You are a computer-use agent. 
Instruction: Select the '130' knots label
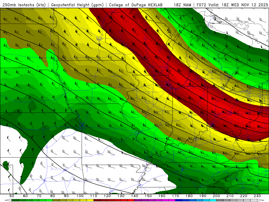[121, 196]
